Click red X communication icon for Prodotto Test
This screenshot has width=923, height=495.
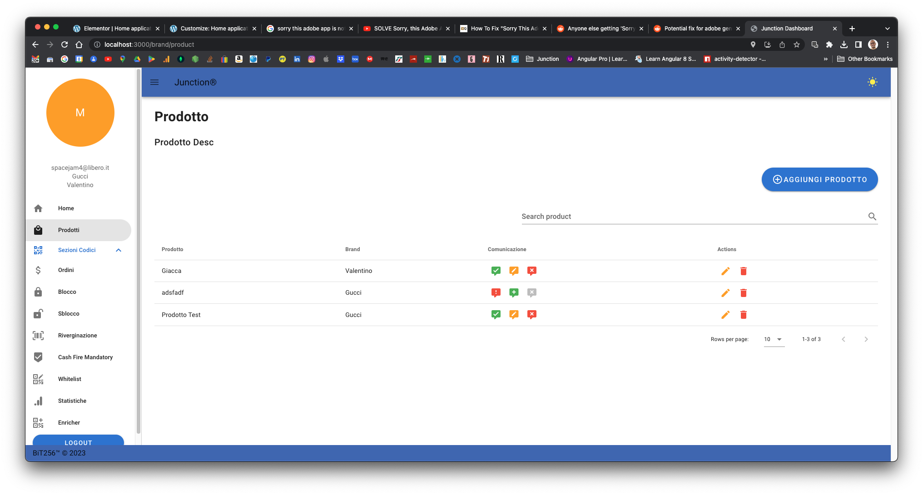532,315
